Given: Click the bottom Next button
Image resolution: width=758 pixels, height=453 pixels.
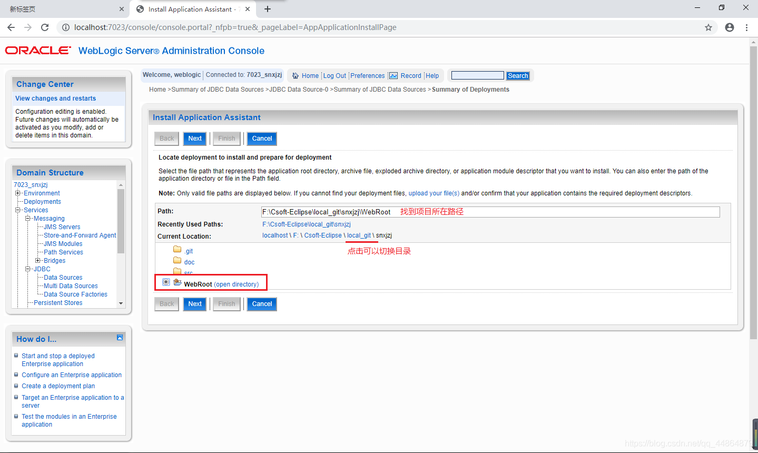Looking at the screenshot, I should tap(195, 304).
